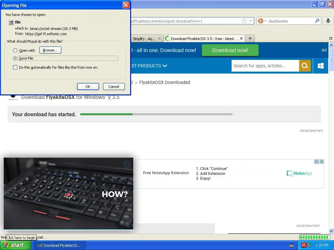334x250 pixels.
Task: Expand the bookmark star dropdown arrow
Action: click(251, 21)
